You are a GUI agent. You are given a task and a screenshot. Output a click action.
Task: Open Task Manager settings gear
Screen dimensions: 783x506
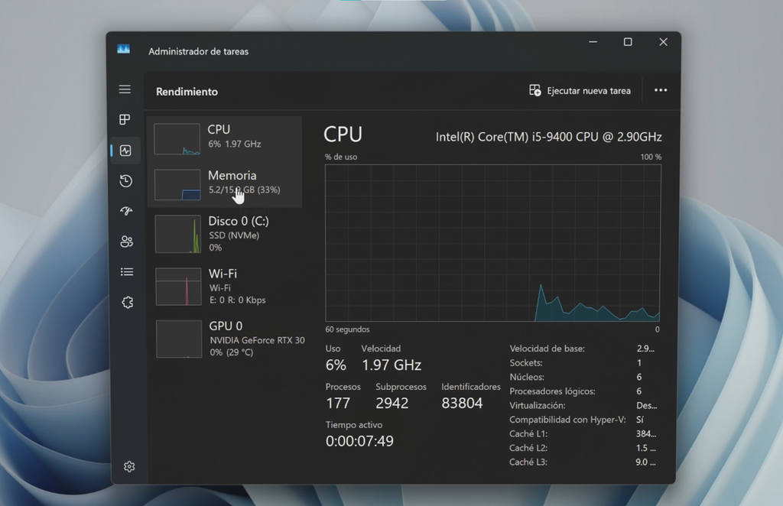(x=129, y=466)
